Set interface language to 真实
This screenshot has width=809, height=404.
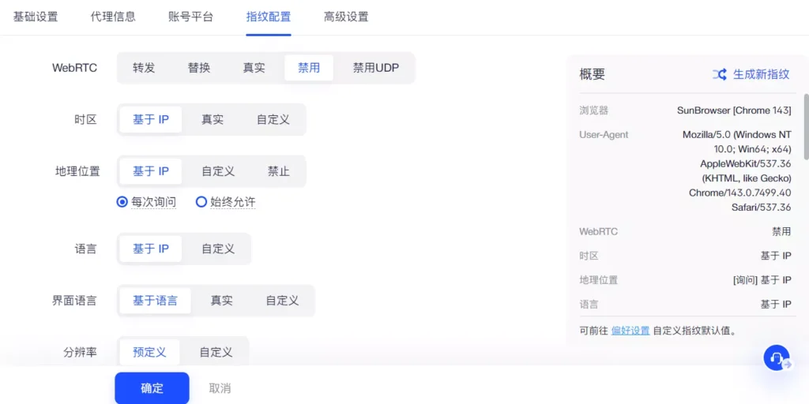221,301
